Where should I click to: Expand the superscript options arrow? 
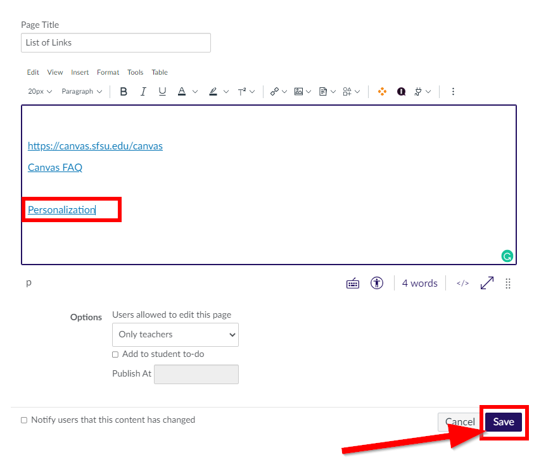click(252, 92)
